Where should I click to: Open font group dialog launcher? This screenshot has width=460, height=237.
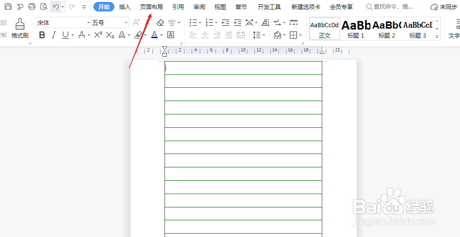[x=181, y=43]
